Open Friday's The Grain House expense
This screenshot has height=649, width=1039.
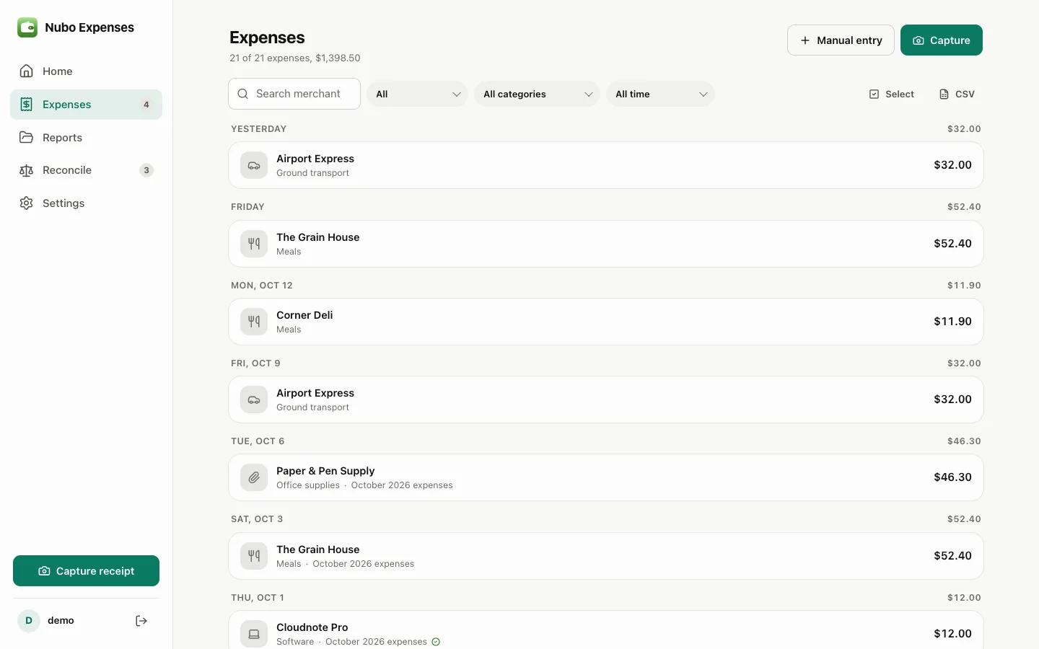point(606,244)
